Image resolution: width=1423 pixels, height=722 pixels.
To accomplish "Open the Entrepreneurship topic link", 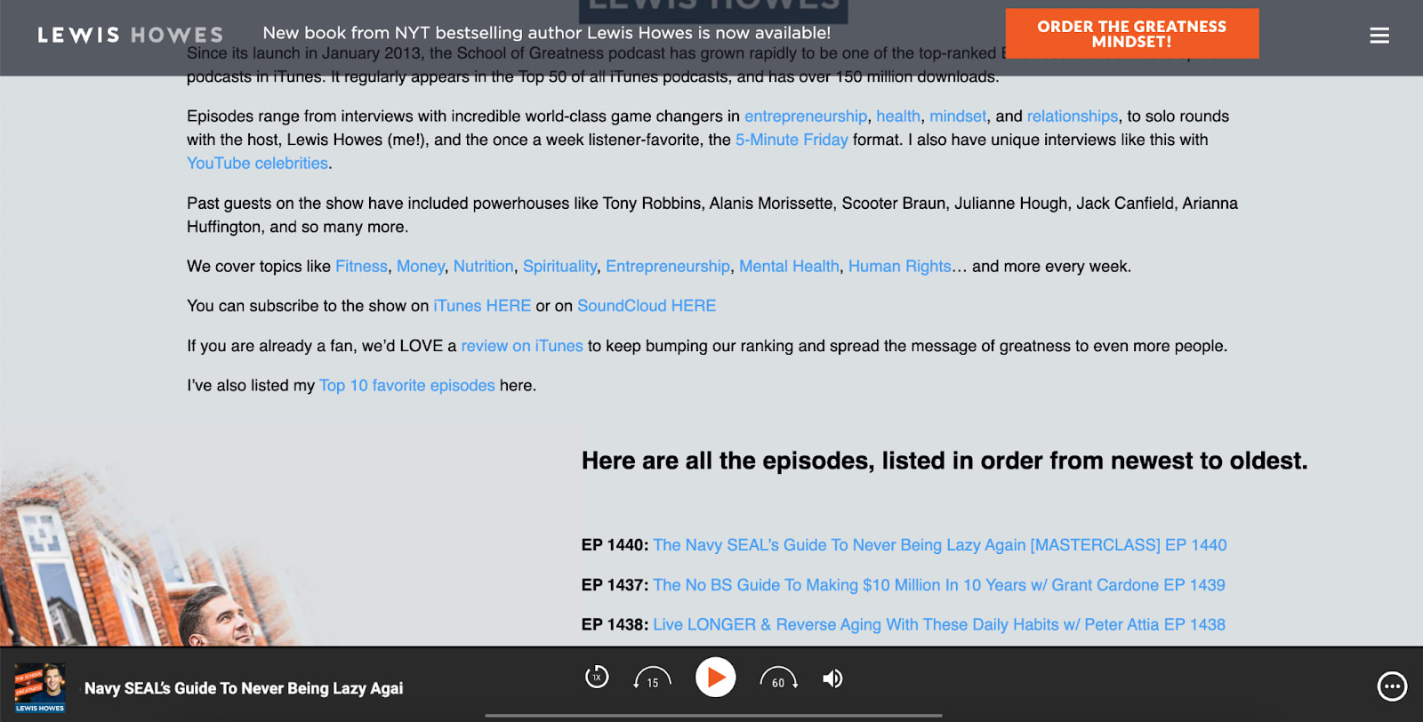I will (x=668, y=267).
